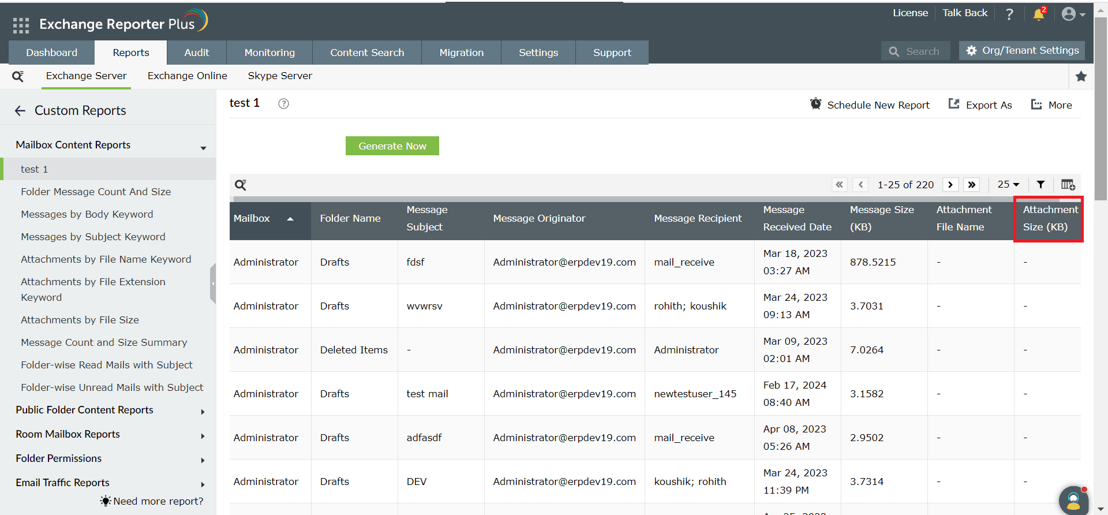Click the 'wvwrsv' subject cell
Screen dimensions: 1108x515
(x=424, y=306)
